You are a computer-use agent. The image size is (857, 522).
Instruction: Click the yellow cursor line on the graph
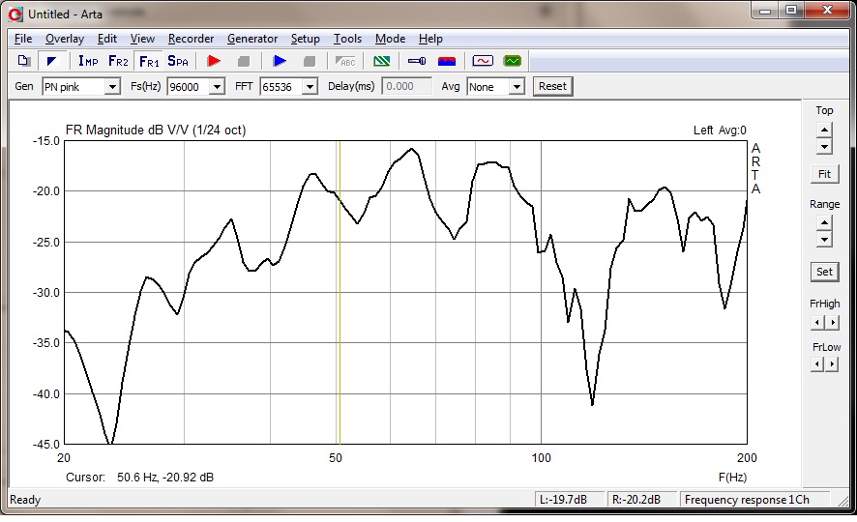tap(340, 292)
